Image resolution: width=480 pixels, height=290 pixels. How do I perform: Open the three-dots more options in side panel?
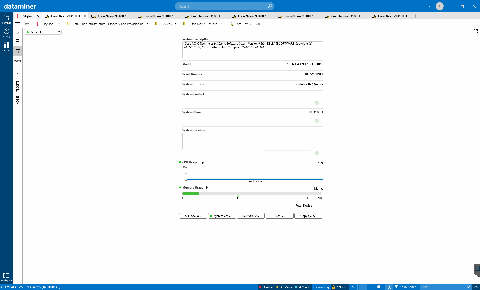18,74
